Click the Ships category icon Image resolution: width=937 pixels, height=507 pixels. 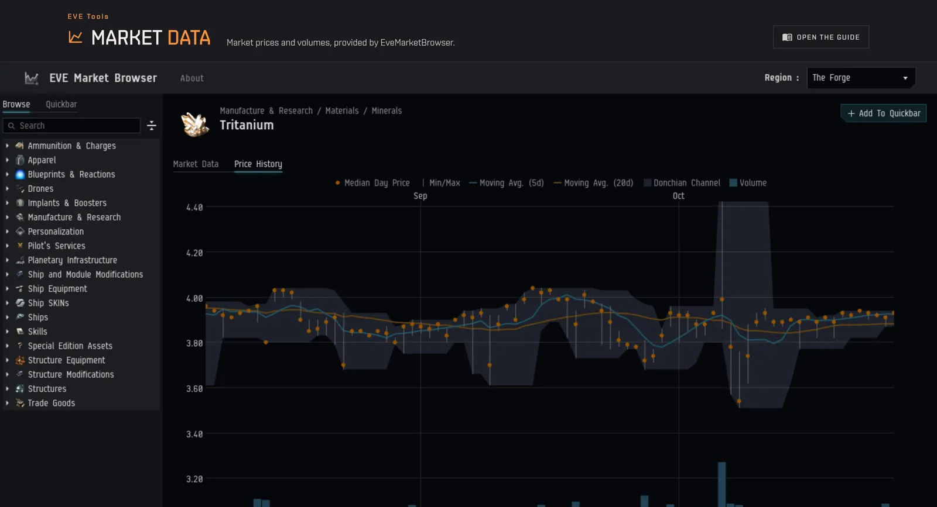coord(20,317)
